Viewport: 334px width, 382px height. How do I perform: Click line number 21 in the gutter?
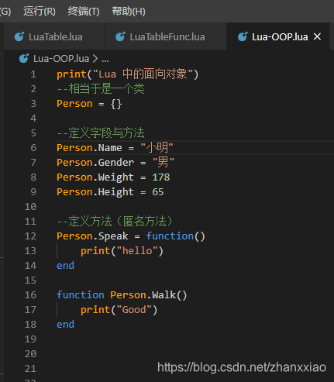coord(30,369)
